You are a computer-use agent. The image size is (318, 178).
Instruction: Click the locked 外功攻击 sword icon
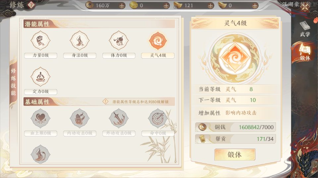pyautogui.click(x=119, y=118)
